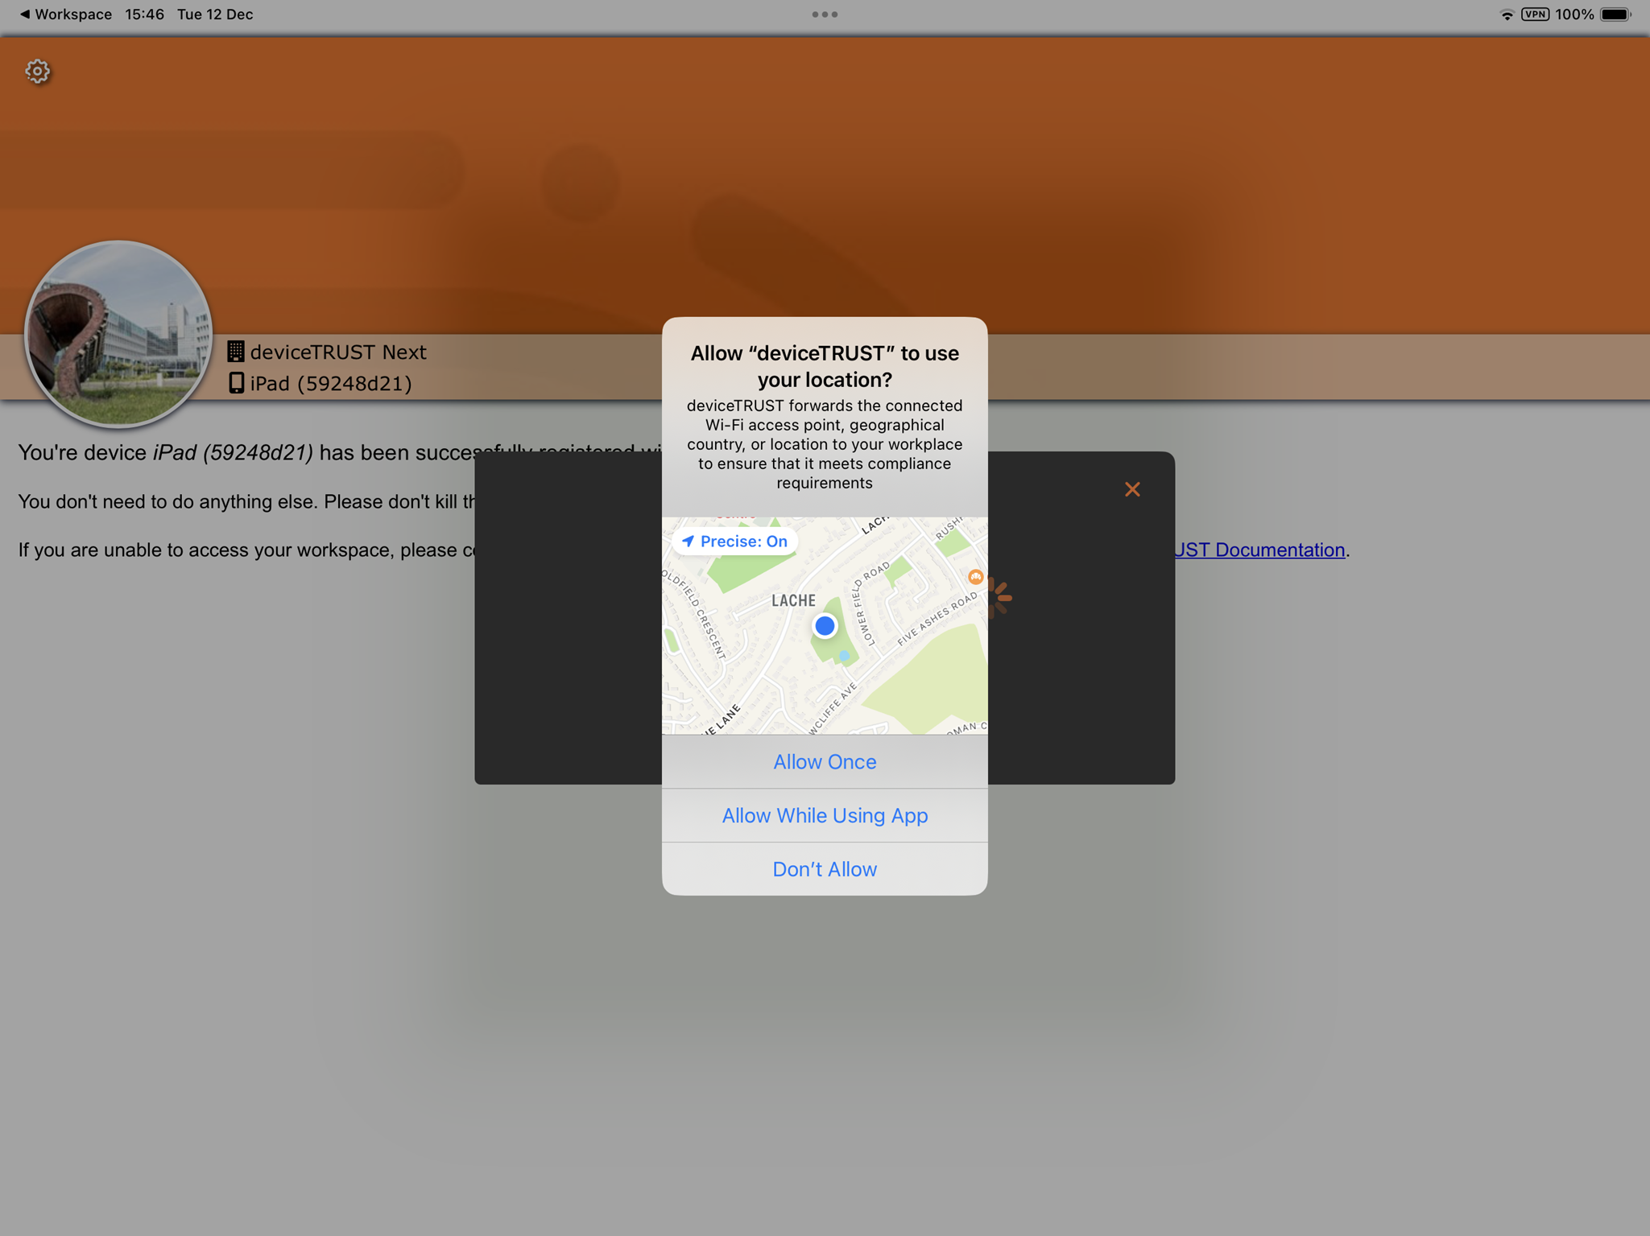Tap the building icon beside deviceTRUST Next
Viewport: 1650px width, 1236px height.
[235, 352]
